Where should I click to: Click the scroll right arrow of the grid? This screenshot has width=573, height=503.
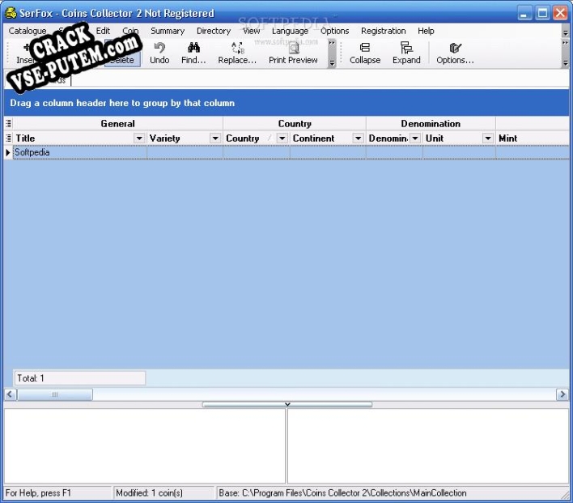562,394
